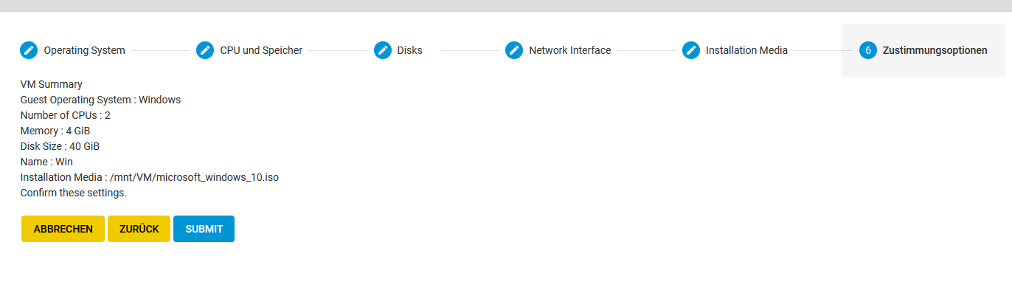Image resolution: width=1012 pixels, height=282 pixels.
Task: Click the VM Summary heading text
Action: (x=51, y=84)
